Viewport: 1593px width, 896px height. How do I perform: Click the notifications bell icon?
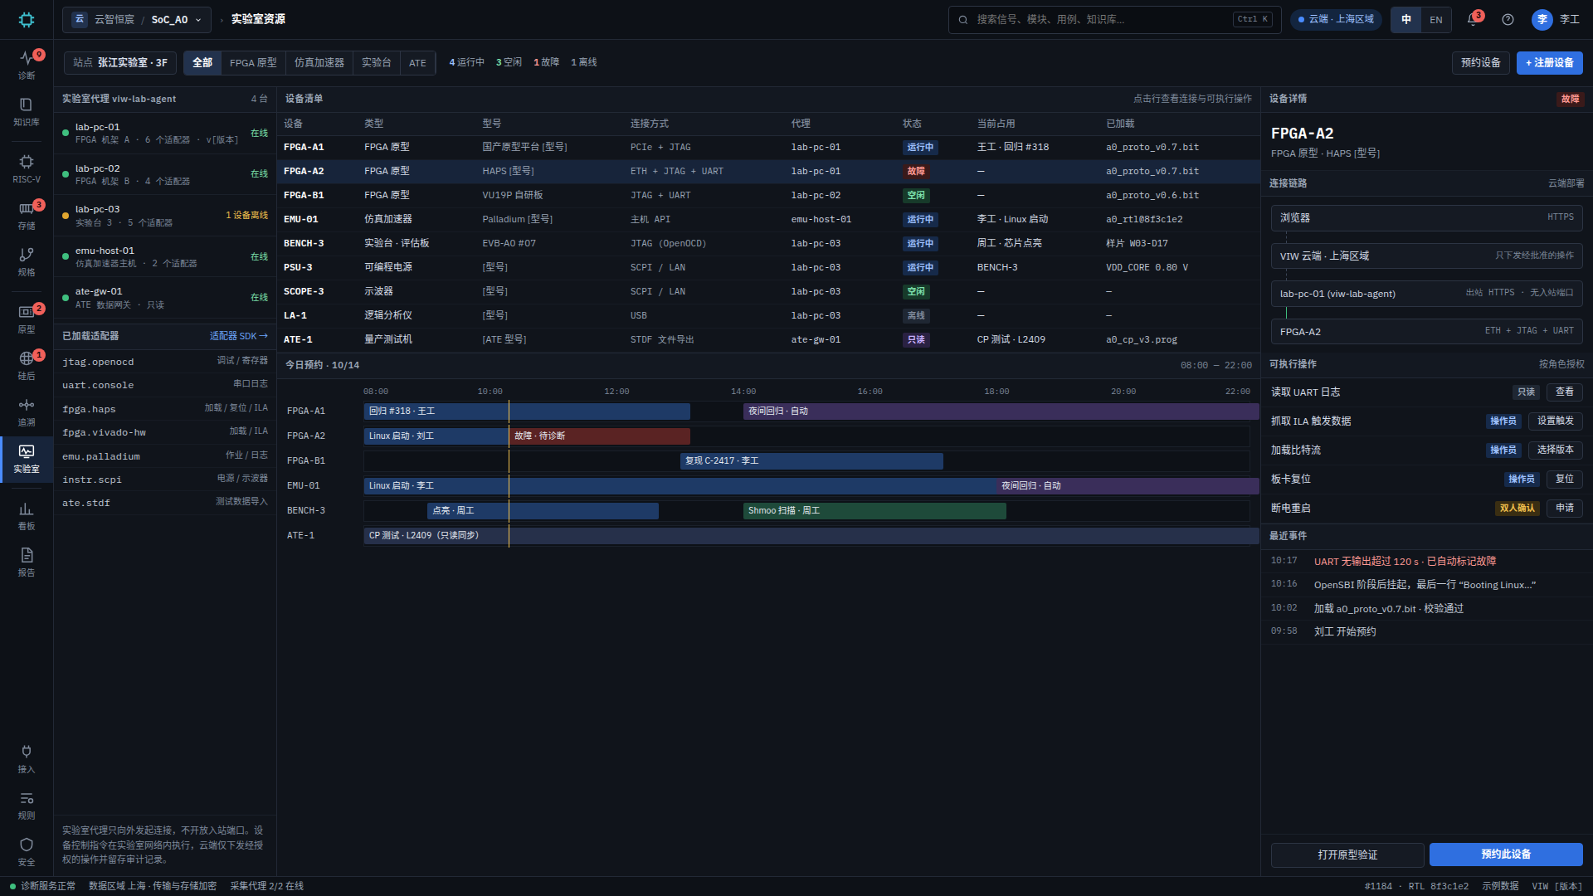1474,19
